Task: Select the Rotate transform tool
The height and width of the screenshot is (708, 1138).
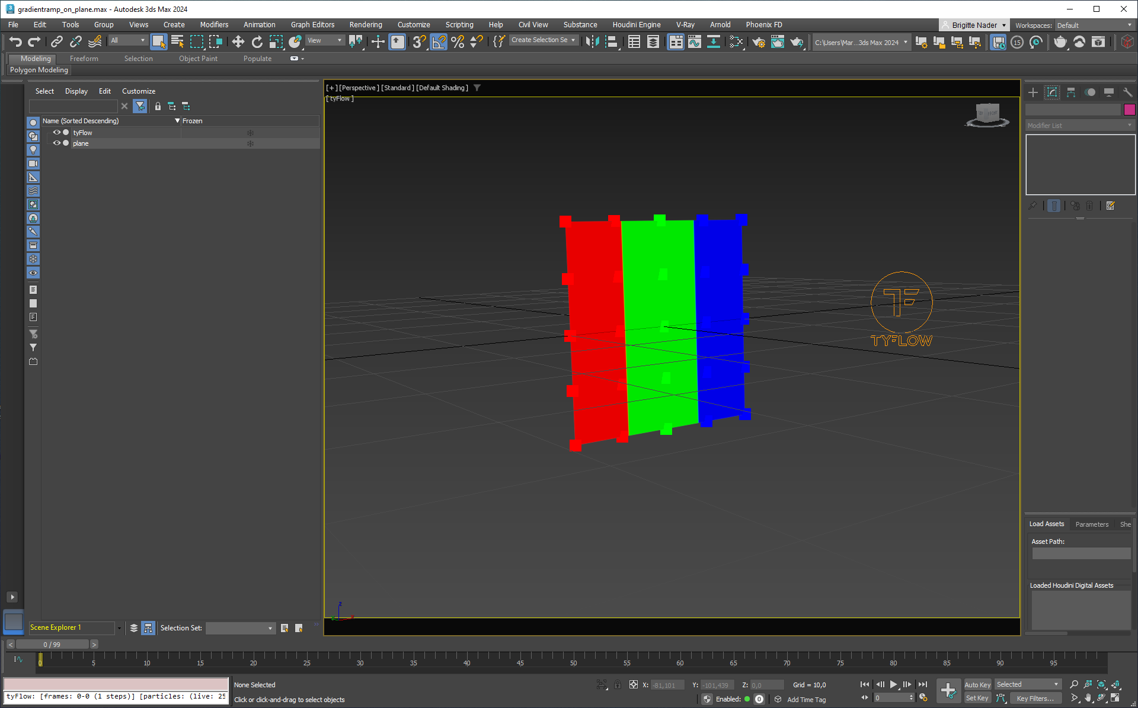Action: (x=257, y=41)
